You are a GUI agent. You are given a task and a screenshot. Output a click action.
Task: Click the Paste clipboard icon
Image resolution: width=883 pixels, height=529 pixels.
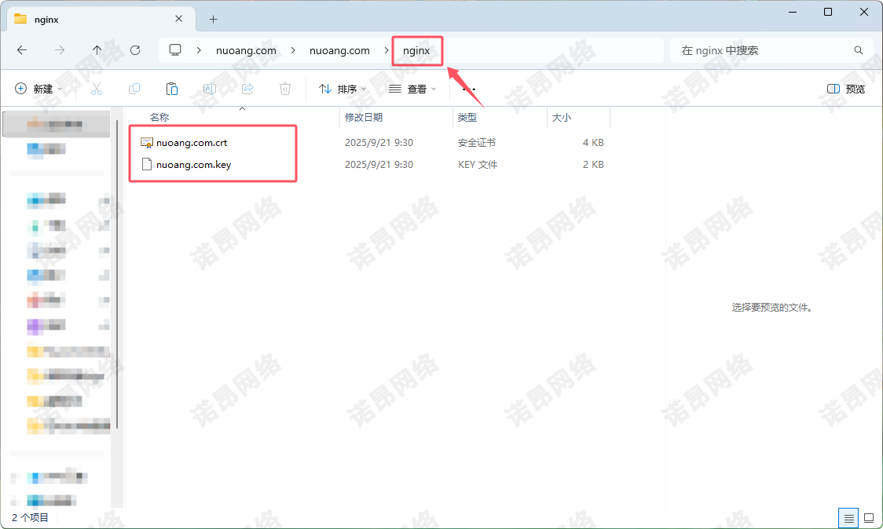172,89
